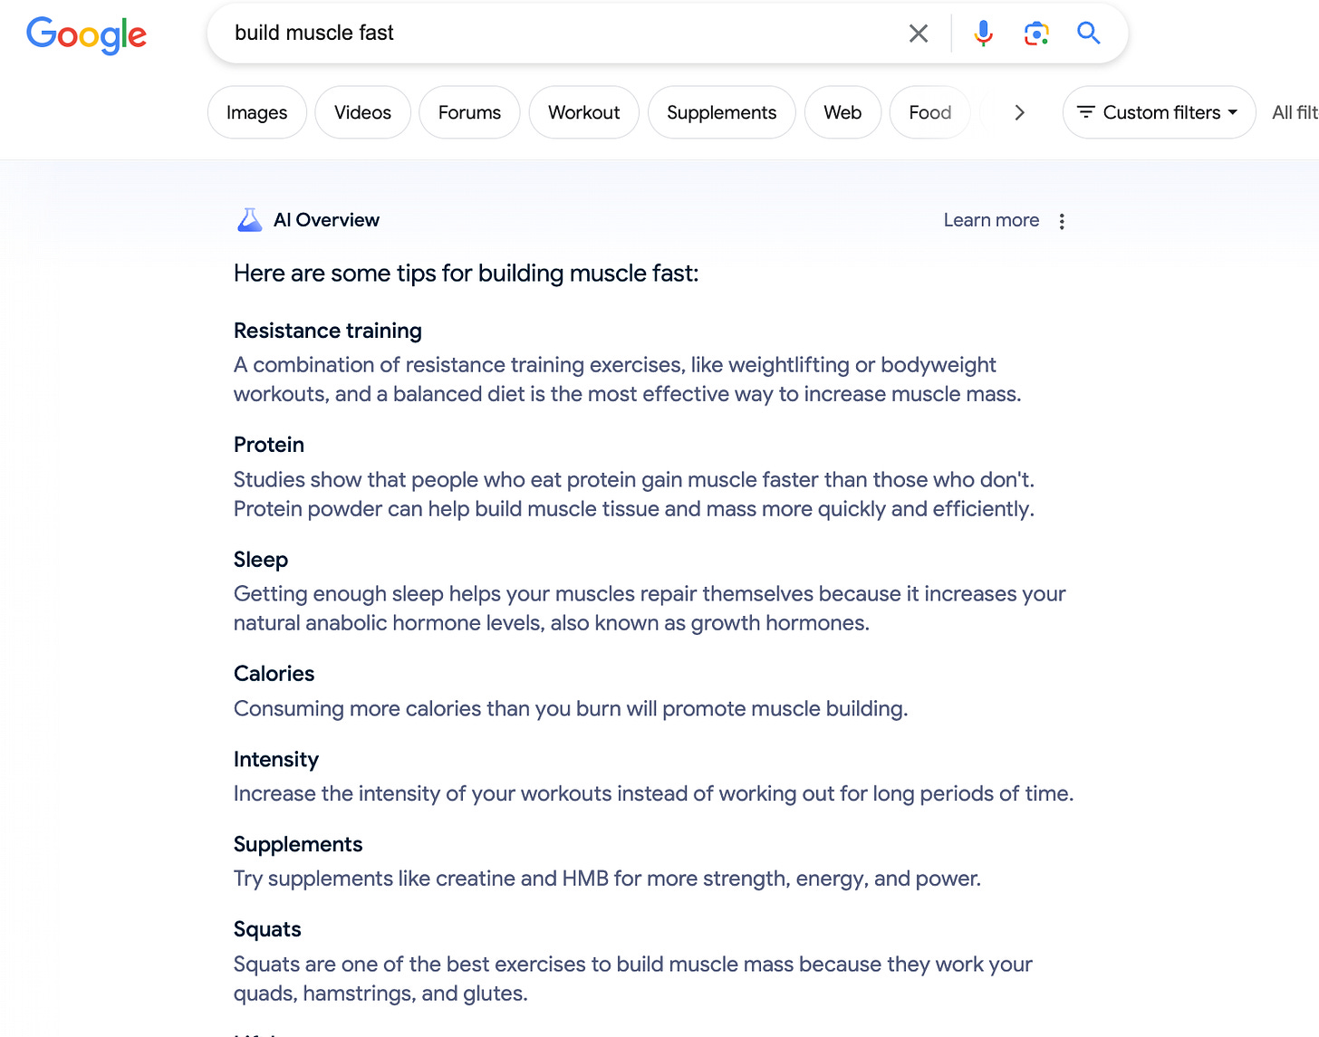Click the Calories heading

pos(274,674)
